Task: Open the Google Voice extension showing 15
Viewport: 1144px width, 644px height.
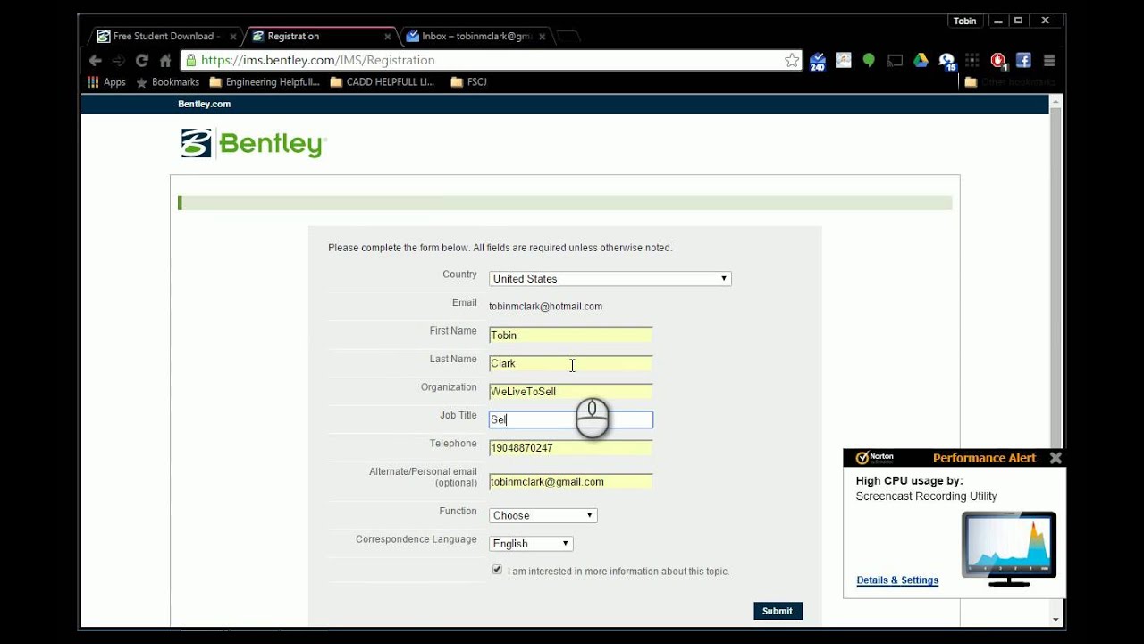Action: [x=946, y=61]
